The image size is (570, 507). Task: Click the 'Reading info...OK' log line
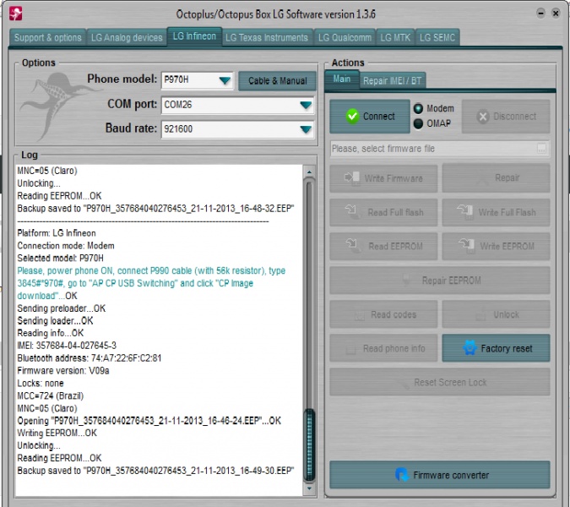[51, 333]
